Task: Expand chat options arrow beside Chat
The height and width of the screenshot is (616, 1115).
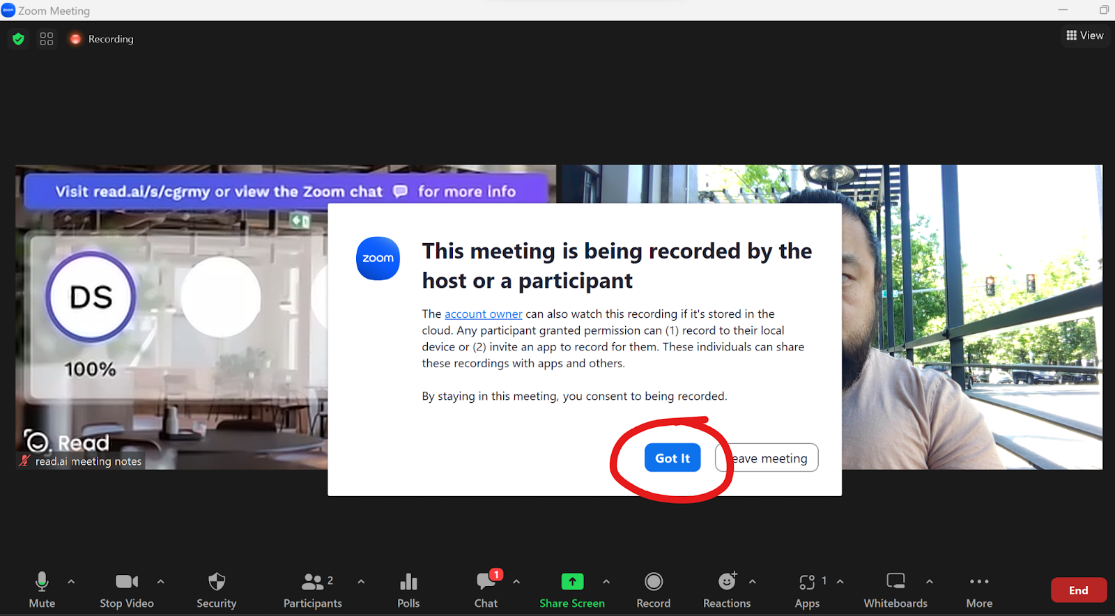Action: [x=516, y=581]
